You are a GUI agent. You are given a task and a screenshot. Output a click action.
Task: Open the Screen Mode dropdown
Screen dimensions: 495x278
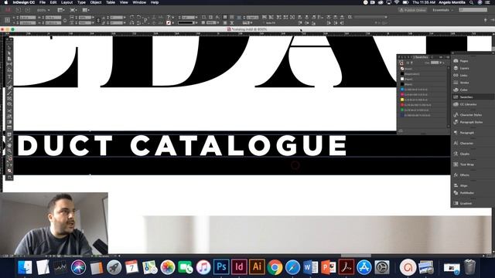coord(73,10)
